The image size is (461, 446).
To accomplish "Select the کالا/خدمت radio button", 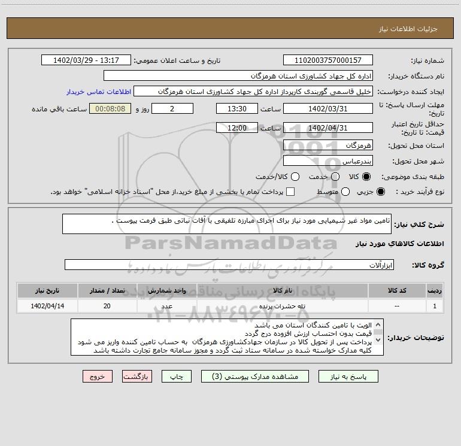I will coord(295,177).
